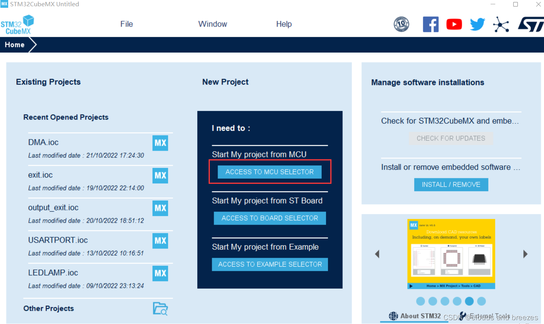Click 'Check for STM32CubeMX and embe...' text
This screenshot has height=324, width=544.
pyautogui.click(x=450, y=121)
